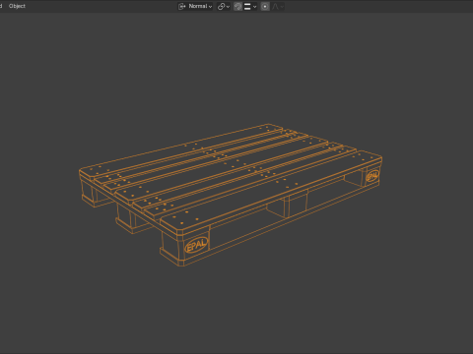Toggle proportional editing
The width and height of the screenshot is (473, 354).
point(265,6)
